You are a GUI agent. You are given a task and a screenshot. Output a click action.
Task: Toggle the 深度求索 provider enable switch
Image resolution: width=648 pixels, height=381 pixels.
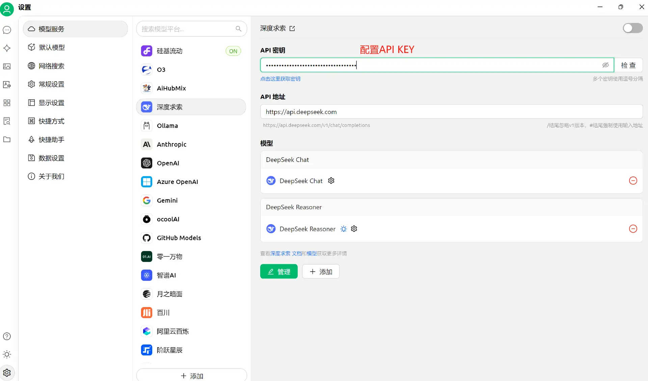coord(633,28)
